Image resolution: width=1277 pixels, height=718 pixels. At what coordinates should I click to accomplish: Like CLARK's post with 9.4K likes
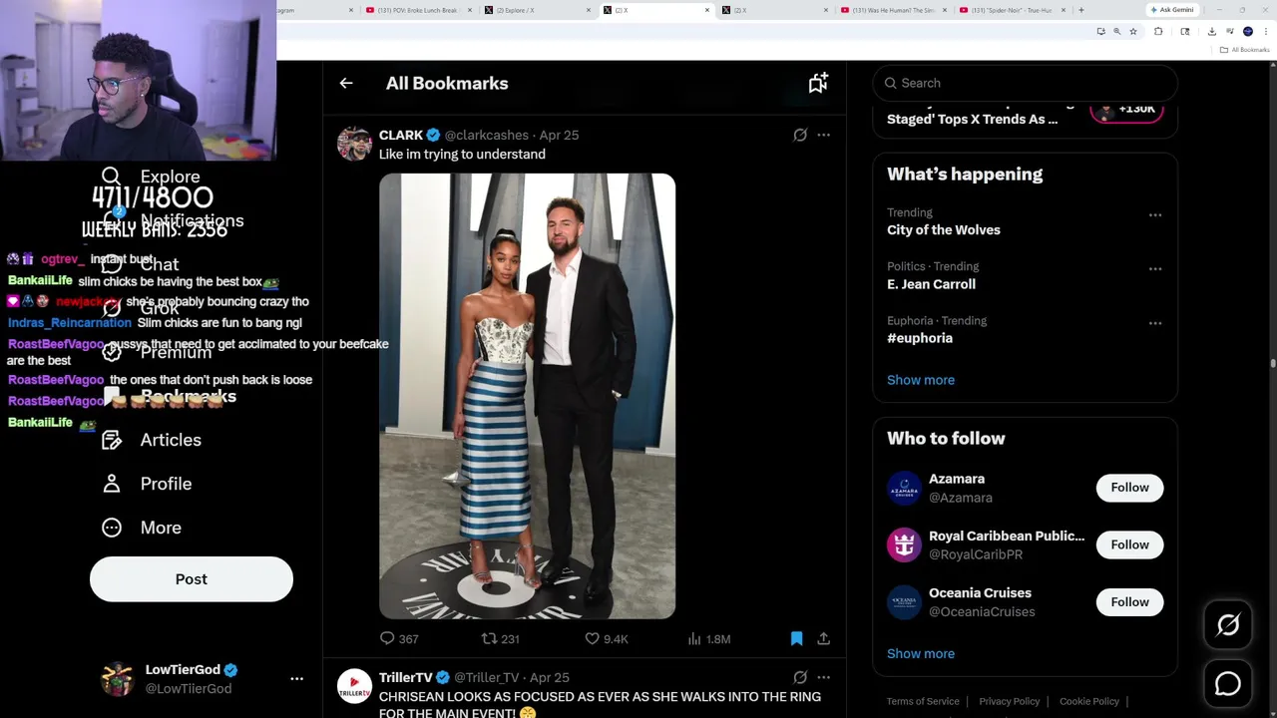(592, 638)
